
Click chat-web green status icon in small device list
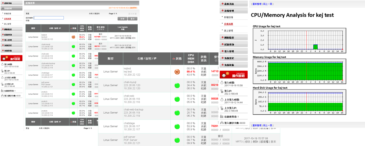point(73,56)
